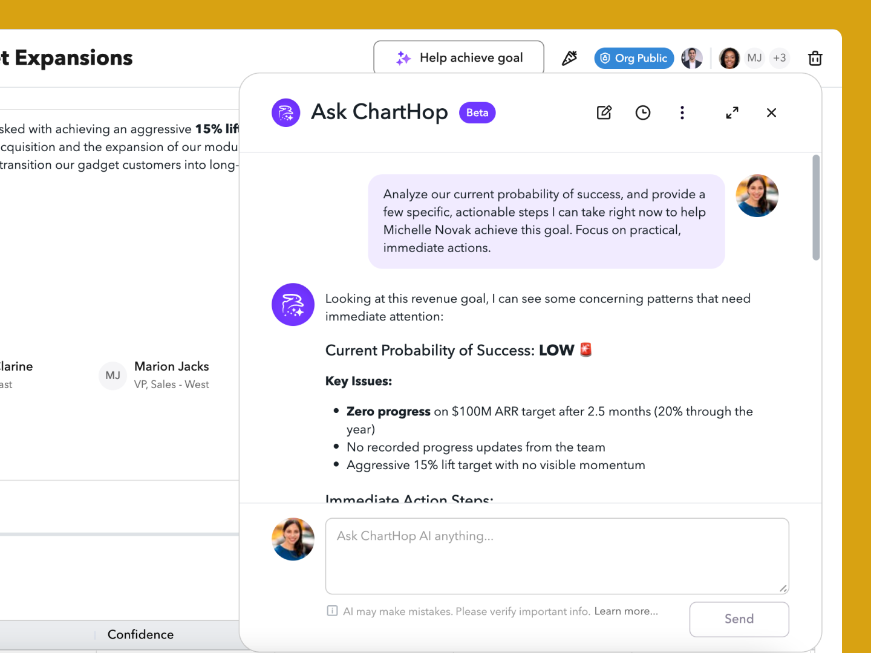This screenshot has height=653, width=871.
Task: Click the Ask ChartHop logo icon
Action: (286, 112)
